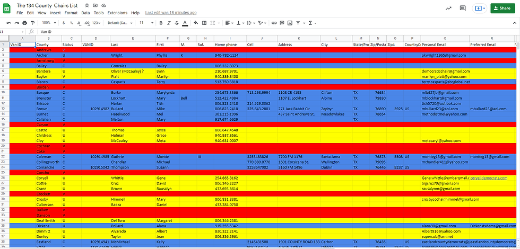The width and height of the screenshot is (520, 249).
Task: Increase decimal places
Action: coord(87,23)
